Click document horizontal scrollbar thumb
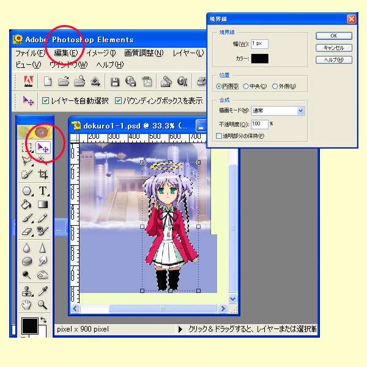 163,308
